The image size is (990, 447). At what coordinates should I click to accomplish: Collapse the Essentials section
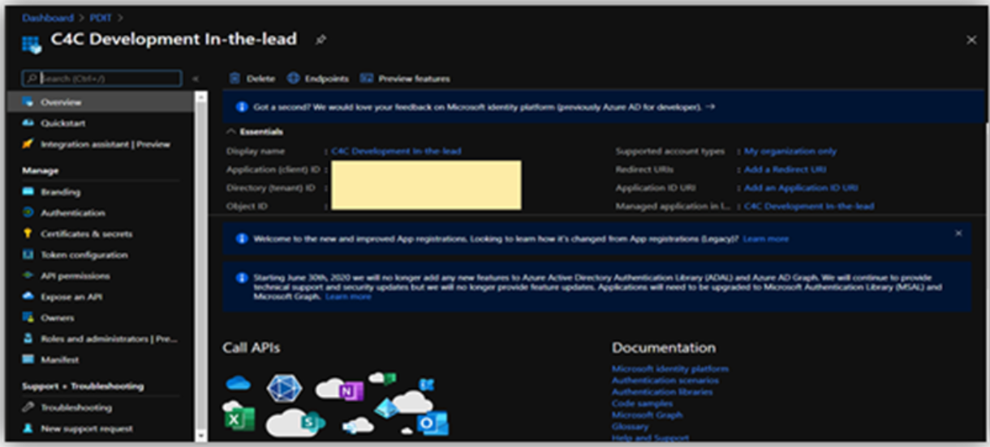pyautogui.click(x=231, y=131)
